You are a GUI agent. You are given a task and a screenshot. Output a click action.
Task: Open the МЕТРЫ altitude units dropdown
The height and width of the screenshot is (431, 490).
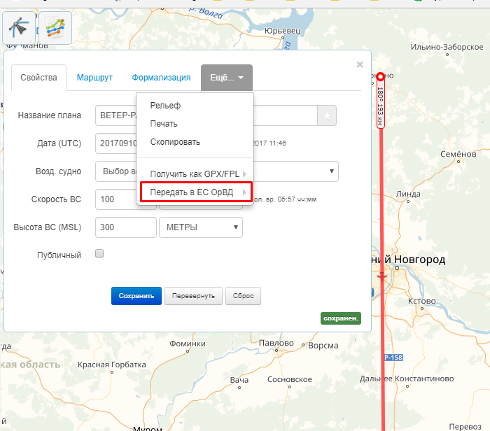tap(200, 227)
